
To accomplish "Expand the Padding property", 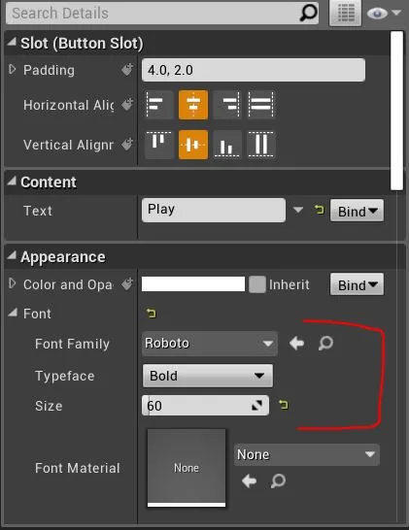I will (13, 69).
